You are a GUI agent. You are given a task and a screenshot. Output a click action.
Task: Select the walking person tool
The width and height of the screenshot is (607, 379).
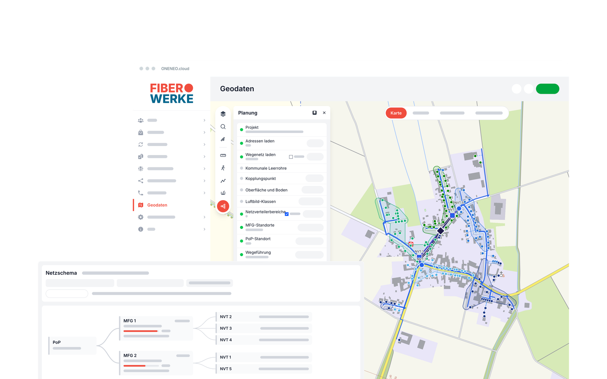[223, 168]
